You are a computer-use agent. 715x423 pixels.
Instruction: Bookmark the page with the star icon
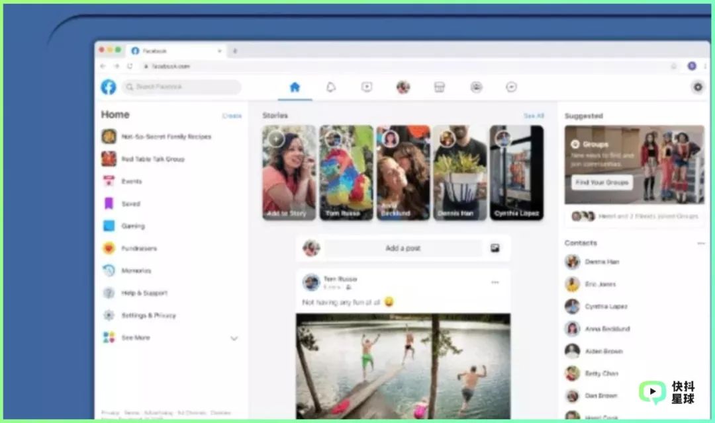pyautogui.click(x=673, y=66)
